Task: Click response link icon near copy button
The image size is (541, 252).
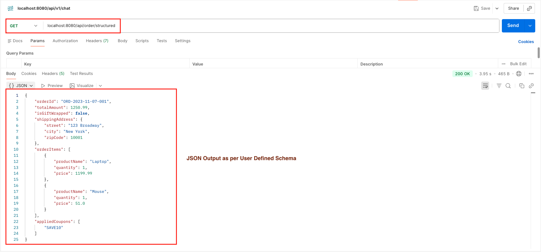Action: pos(531,86)
